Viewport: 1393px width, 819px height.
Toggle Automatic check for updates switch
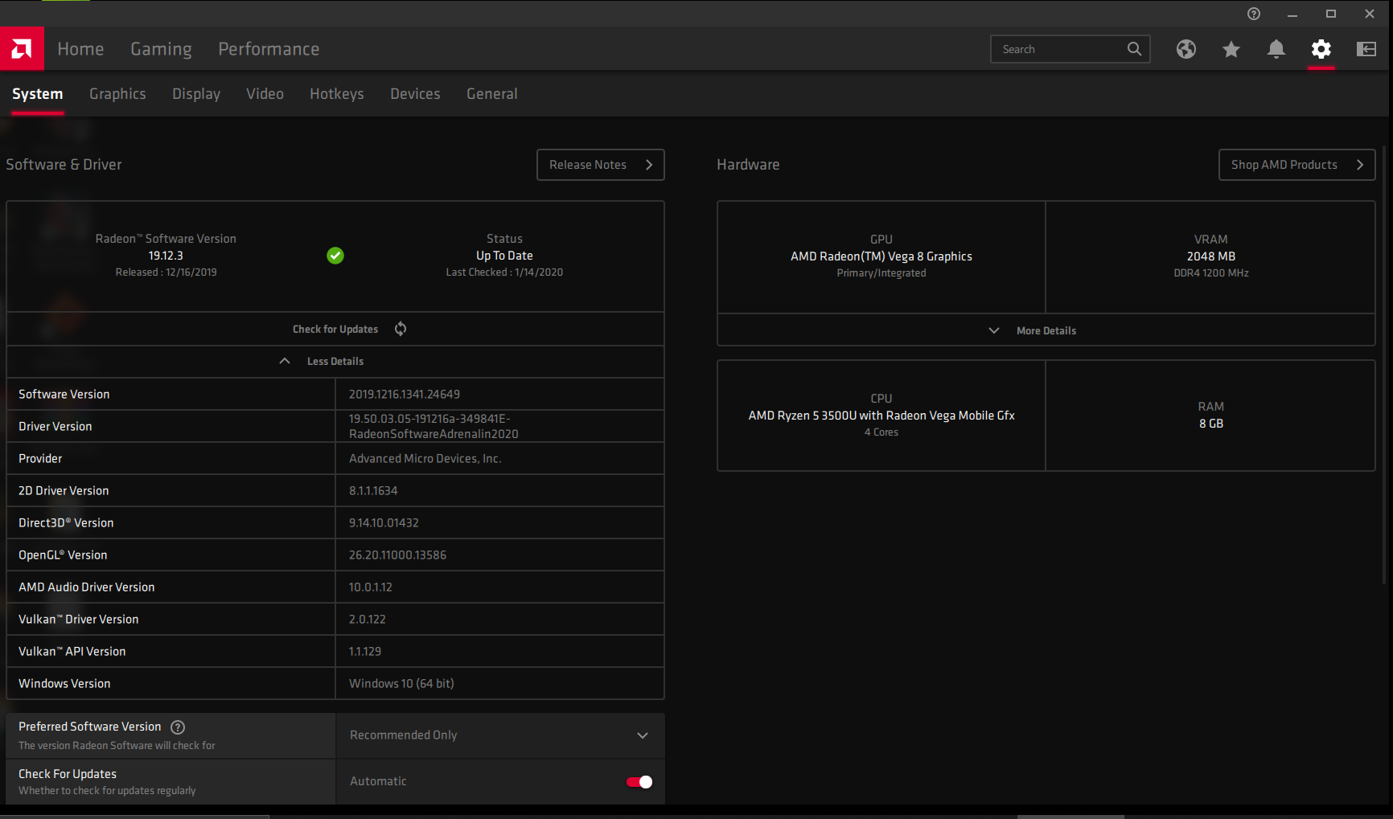(639, 782)
